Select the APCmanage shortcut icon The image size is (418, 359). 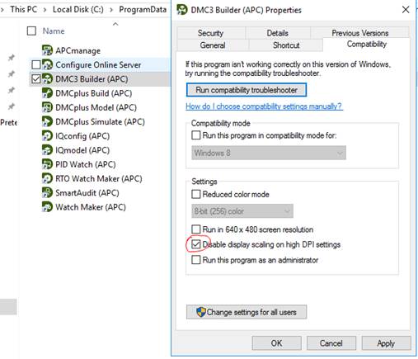coord(47,50)
